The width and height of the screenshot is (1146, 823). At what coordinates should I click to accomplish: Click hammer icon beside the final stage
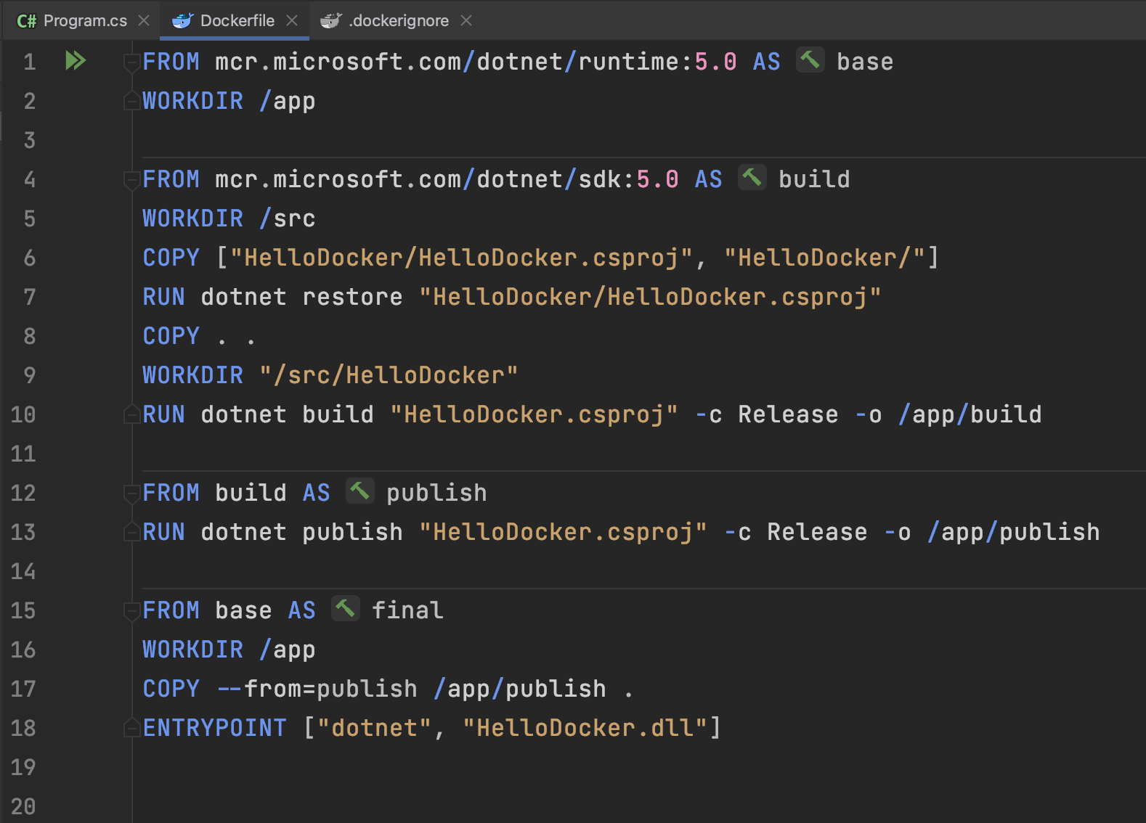(345, 609)
